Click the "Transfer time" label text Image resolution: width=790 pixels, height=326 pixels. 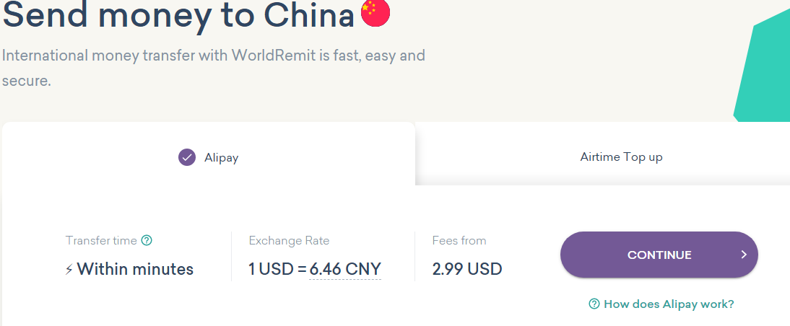101,241
